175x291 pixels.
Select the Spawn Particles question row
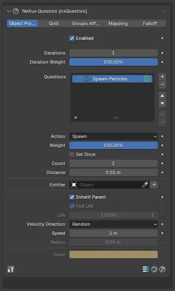click(x=112, y=79)
